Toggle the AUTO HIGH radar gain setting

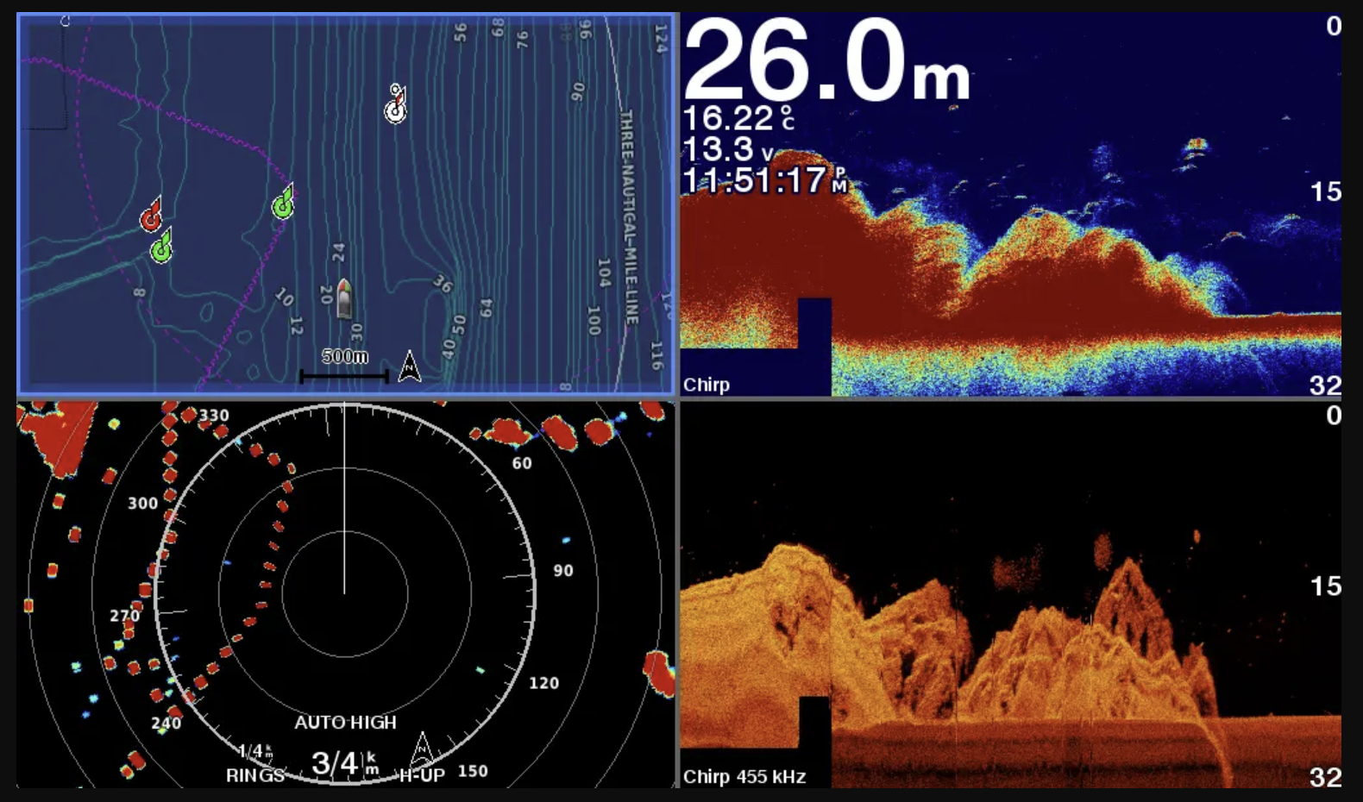pyautogui.click(x=345, y=723)
